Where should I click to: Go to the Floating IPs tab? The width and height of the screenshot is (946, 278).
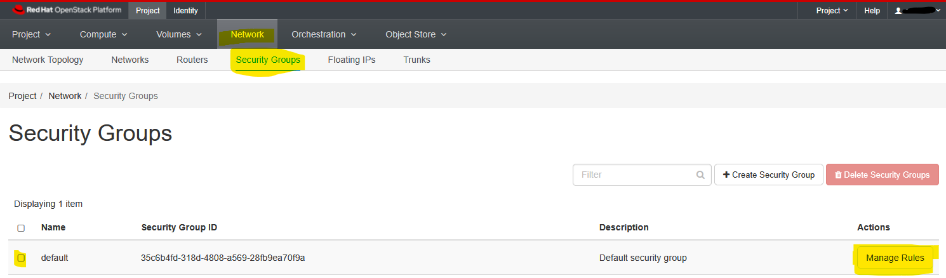point(352,60)
